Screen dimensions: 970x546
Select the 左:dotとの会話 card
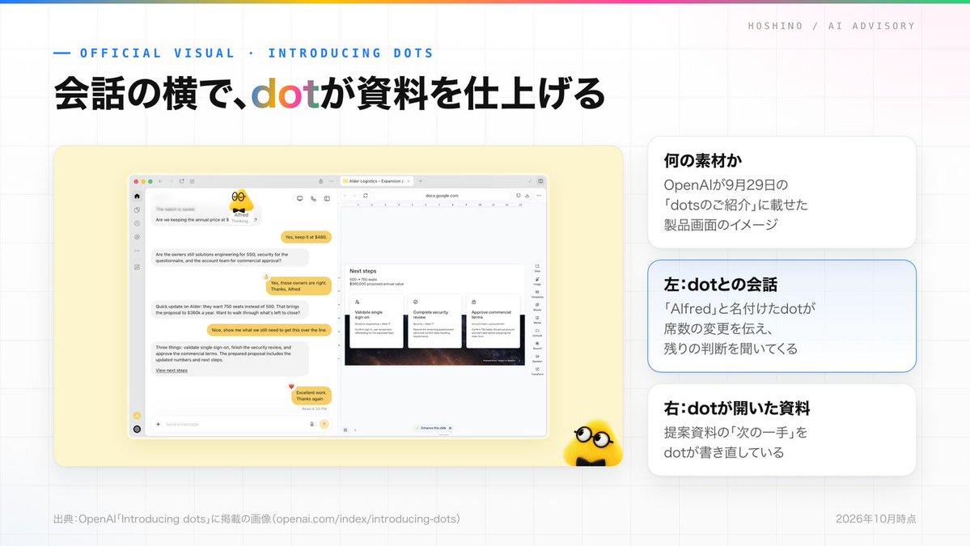pos(782,316)
